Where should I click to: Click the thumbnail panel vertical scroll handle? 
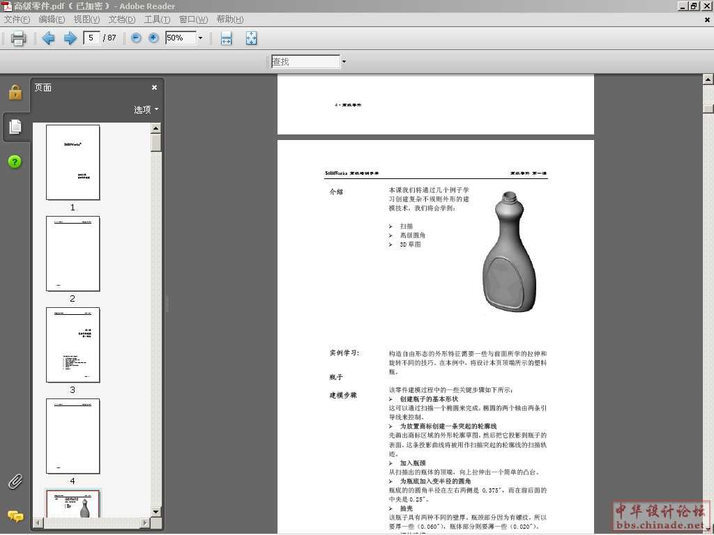pos(155,143)
